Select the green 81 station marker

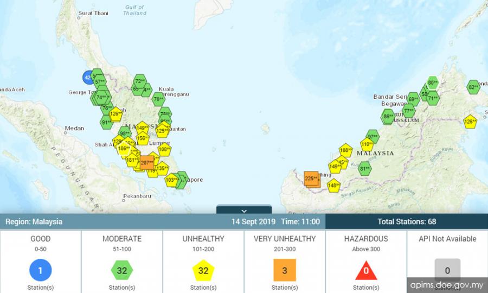[365, 169]
